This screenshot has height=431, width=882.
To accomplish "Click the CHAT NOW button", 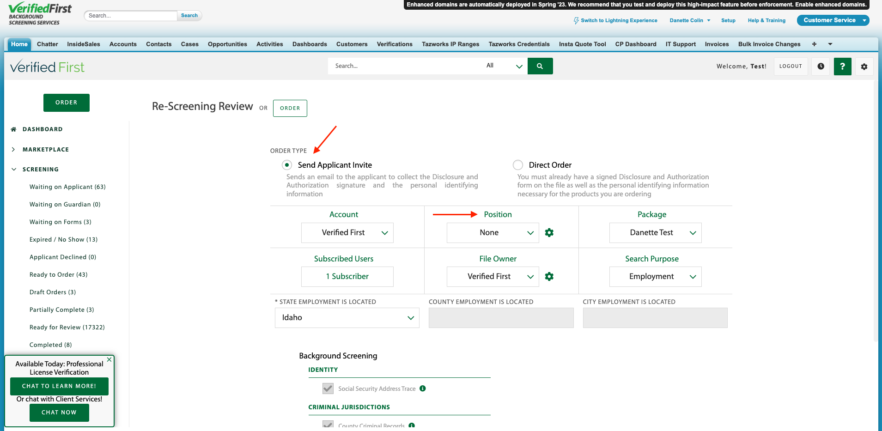I will click(59, 413).
